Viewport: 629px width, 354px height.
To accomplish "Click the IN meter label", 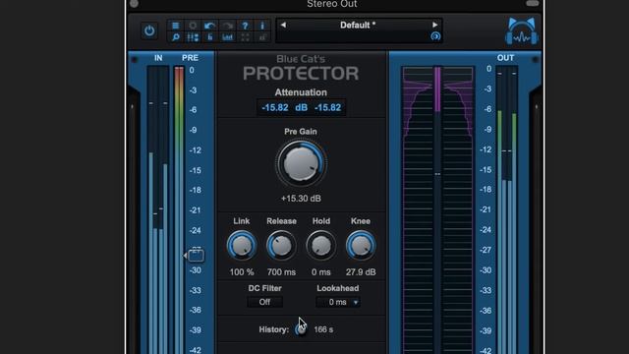I will (158, 58).
